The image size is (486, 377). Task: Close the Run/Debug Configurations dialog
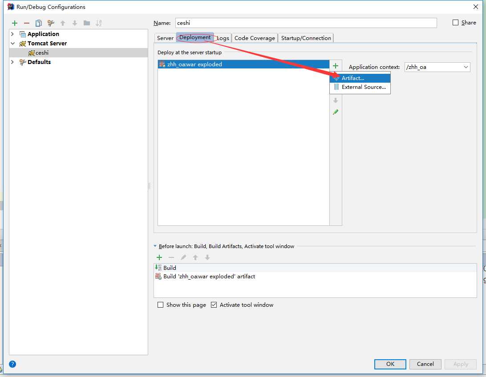pyautogui.click(x=476, y=7)
